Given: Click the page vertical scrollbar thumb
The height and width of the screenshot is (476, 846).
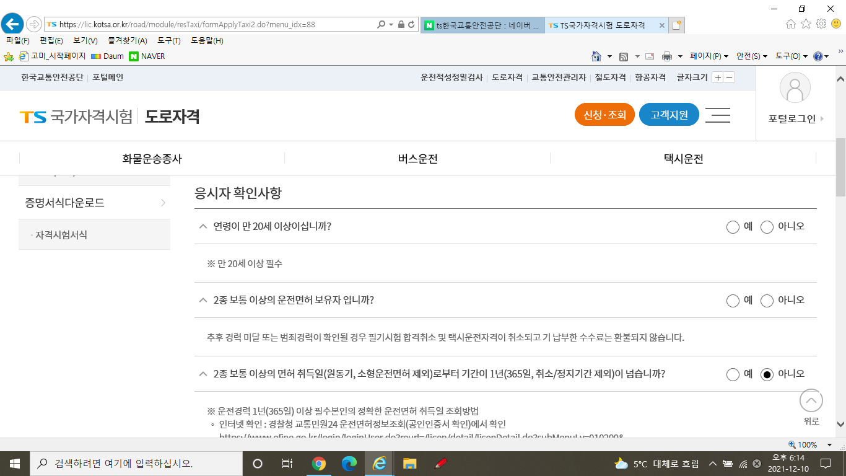Looking at the screenshot, I should [x=840, y=167].
